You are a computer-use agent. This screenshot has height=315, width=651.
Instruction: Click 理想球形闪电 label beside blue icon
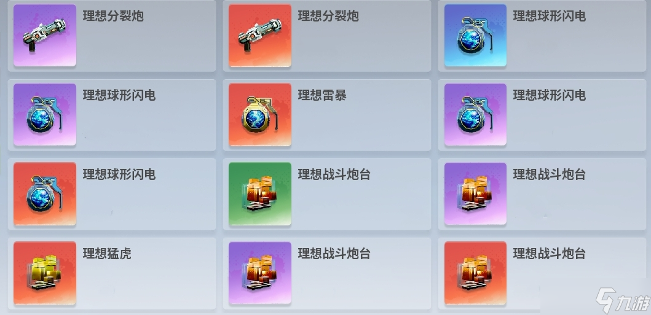tap(550, 16)
